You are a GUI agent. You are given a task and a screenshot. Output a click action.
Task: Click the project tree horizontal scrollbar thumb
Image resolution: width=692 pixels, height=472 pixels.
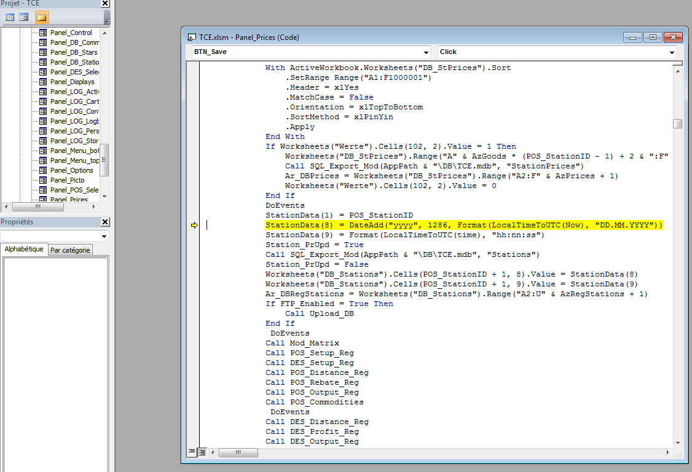pyautogui.click(x=38, y=206)
